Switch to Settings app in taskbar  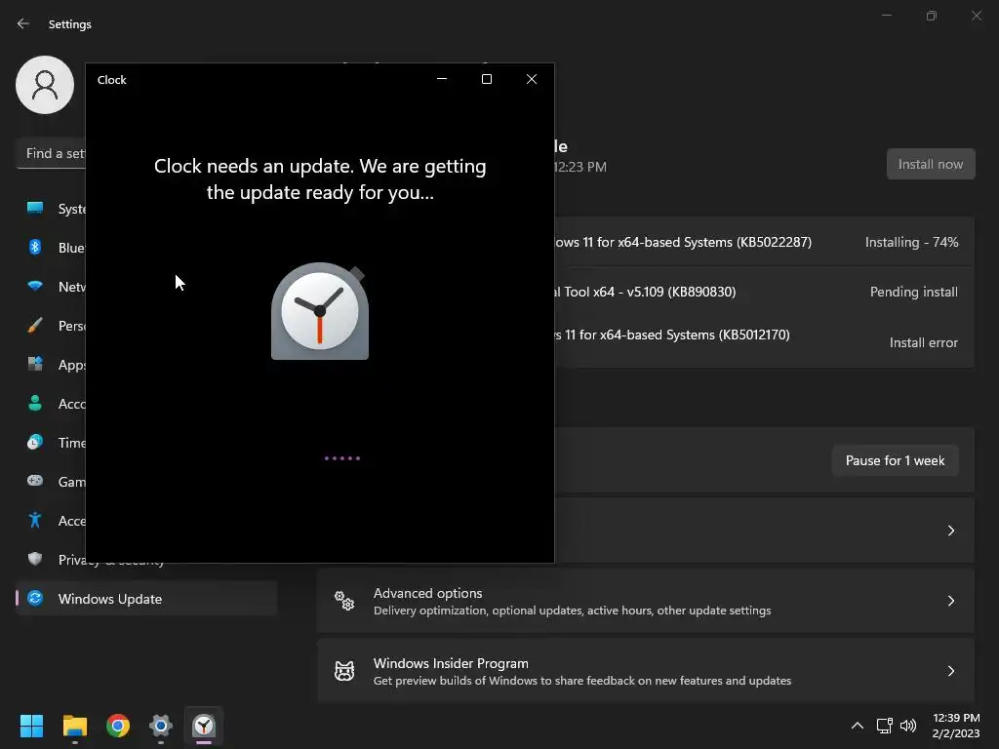161,726
